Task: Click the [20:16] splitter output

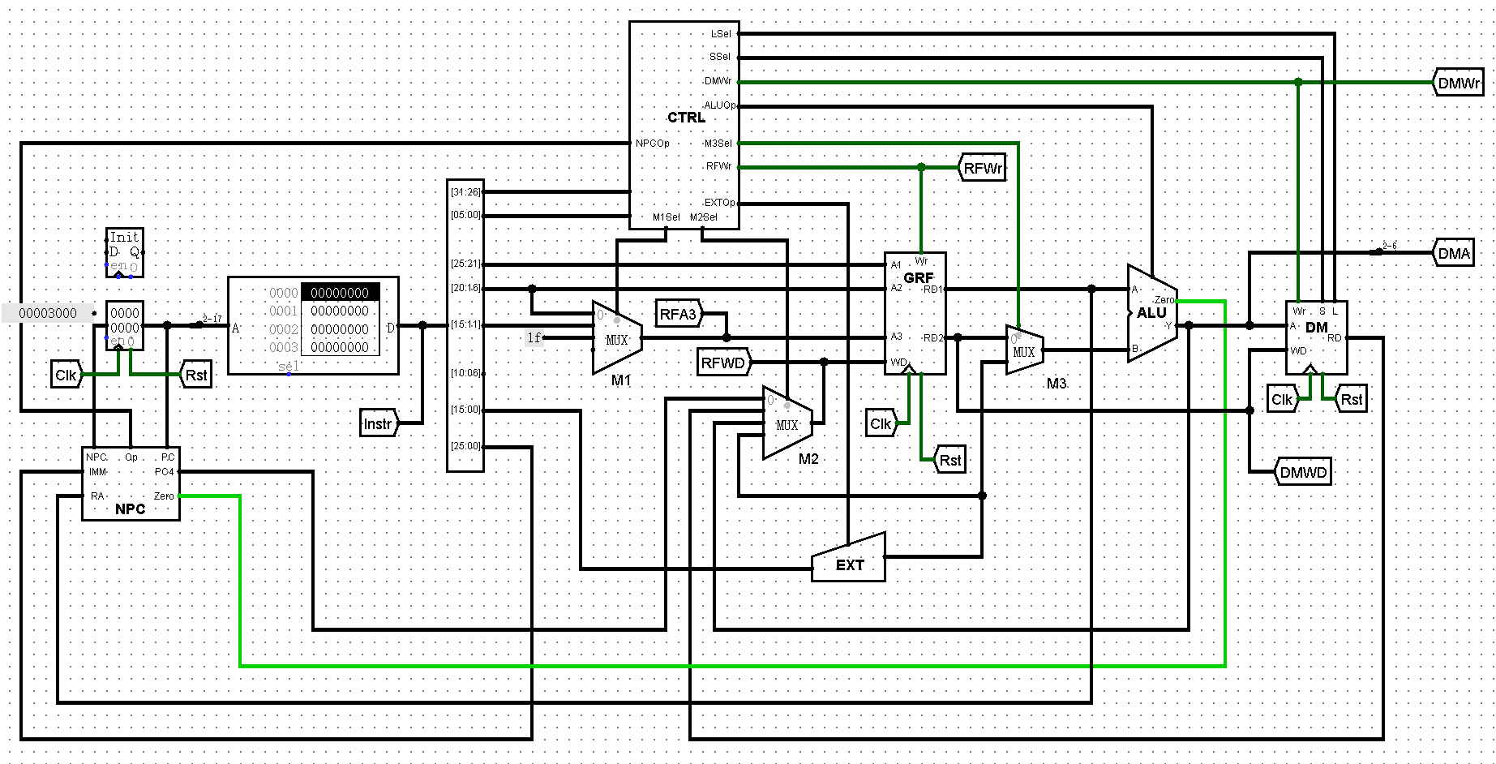Action: [466, 288]
